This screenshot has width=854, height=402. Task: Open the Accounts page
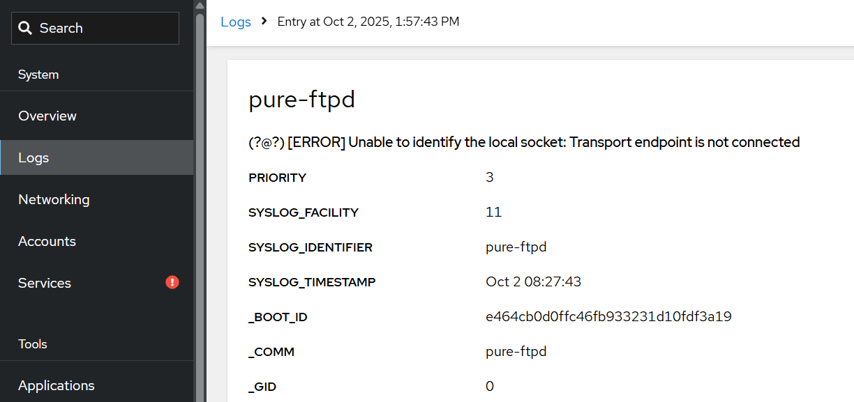click(x=47, y=241)
